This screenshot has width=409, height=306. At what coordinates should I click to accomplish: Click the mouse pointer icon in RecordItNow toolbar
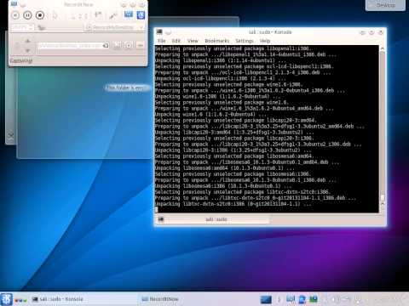tap(55, 15)
